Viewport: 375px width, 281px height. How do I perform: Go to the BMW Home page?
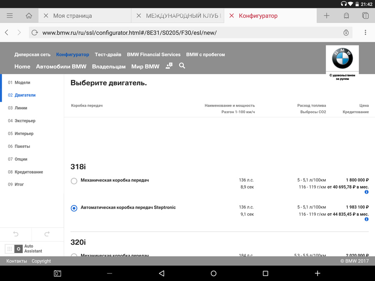tap(22, 67)
